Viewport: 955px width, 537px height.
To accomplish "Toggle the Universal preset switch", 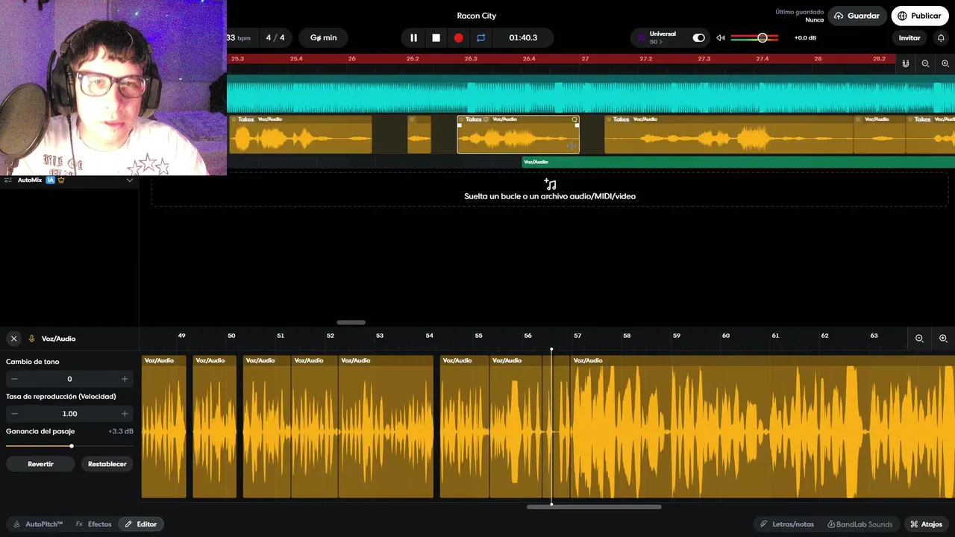I will 698,38.
